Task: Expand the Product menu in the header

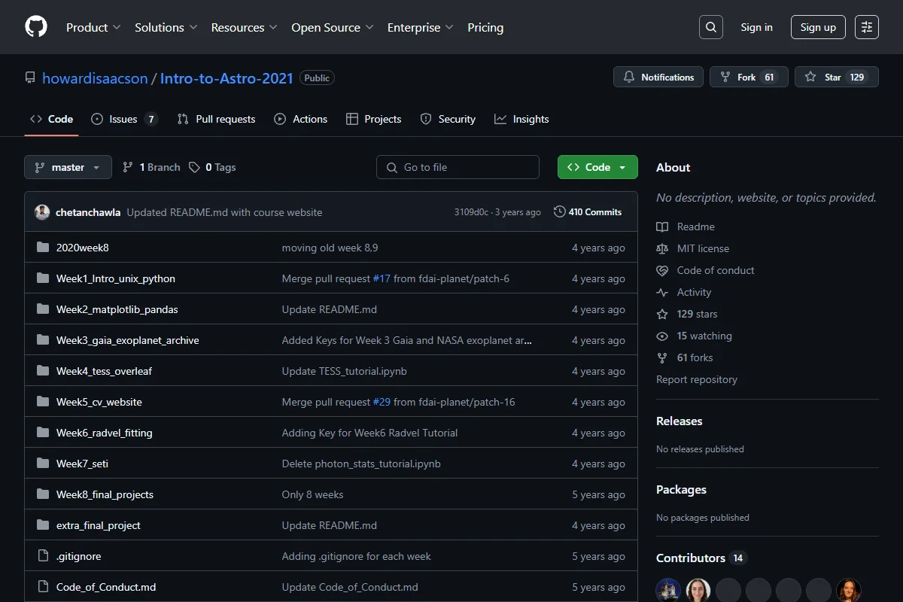Action: coord(93,27)
